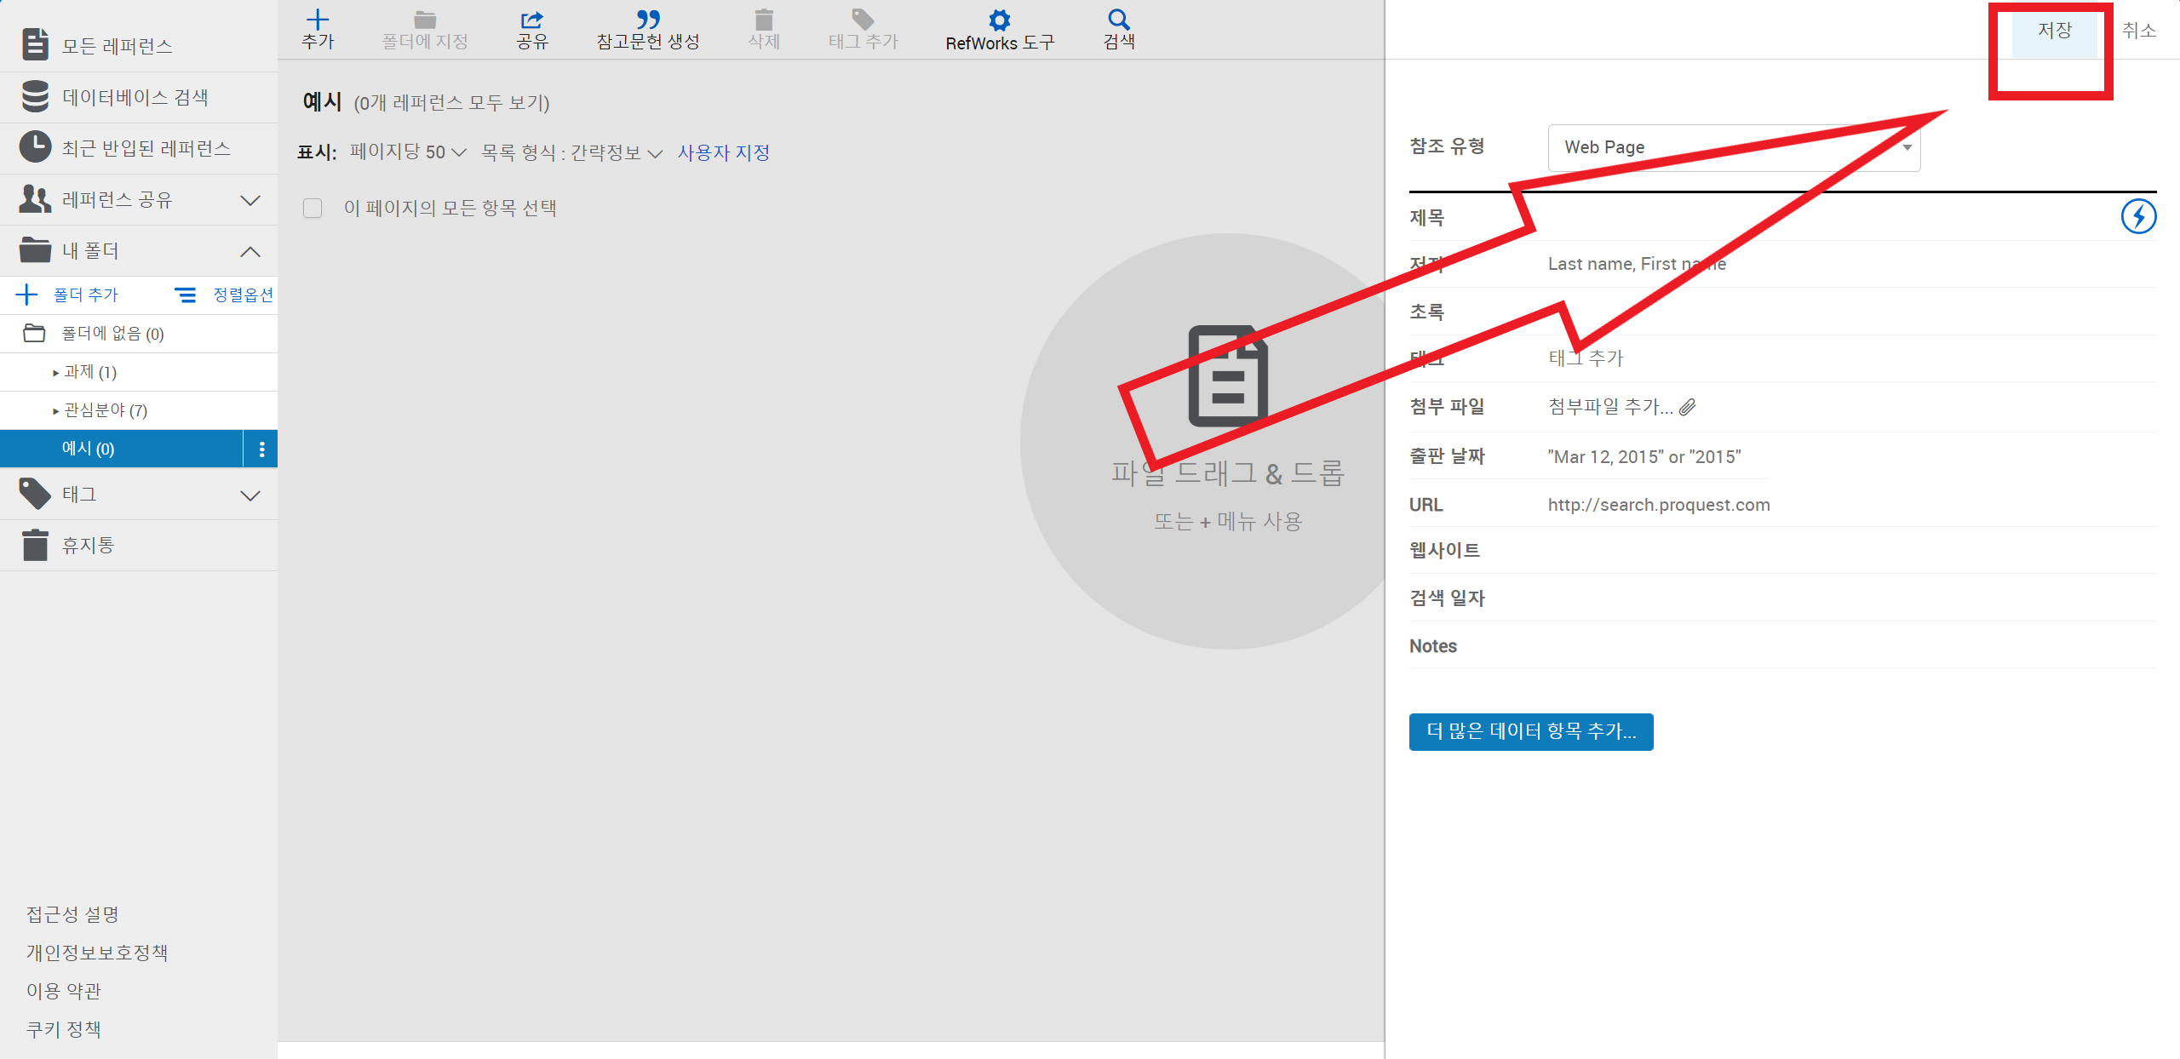This screenshot has width=2180, height=1059.
Task: Open 휴지통 trash in sidebar
Action: pyautogui.click(x=88, y=545)
